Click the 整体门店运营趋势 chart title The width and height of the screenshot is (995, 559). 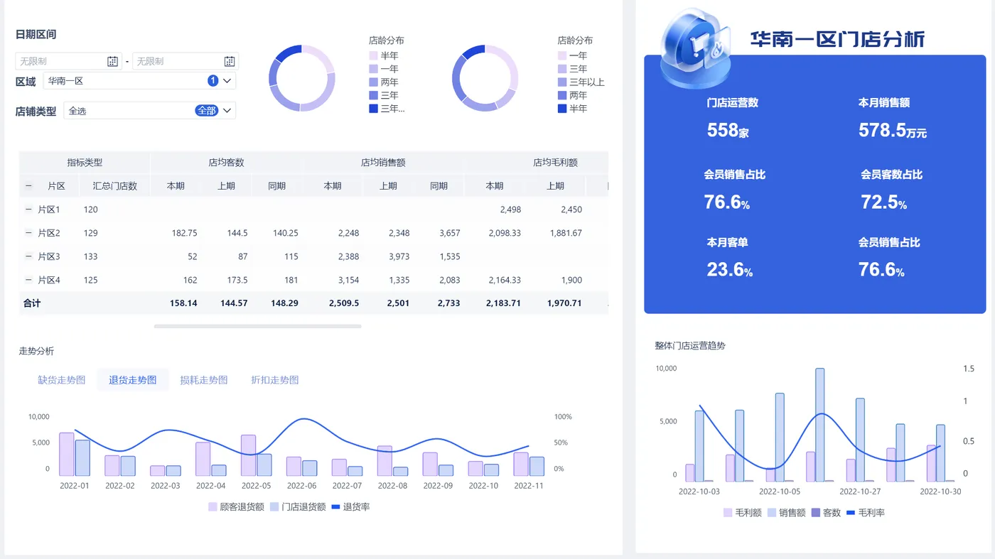click(690, 346)
